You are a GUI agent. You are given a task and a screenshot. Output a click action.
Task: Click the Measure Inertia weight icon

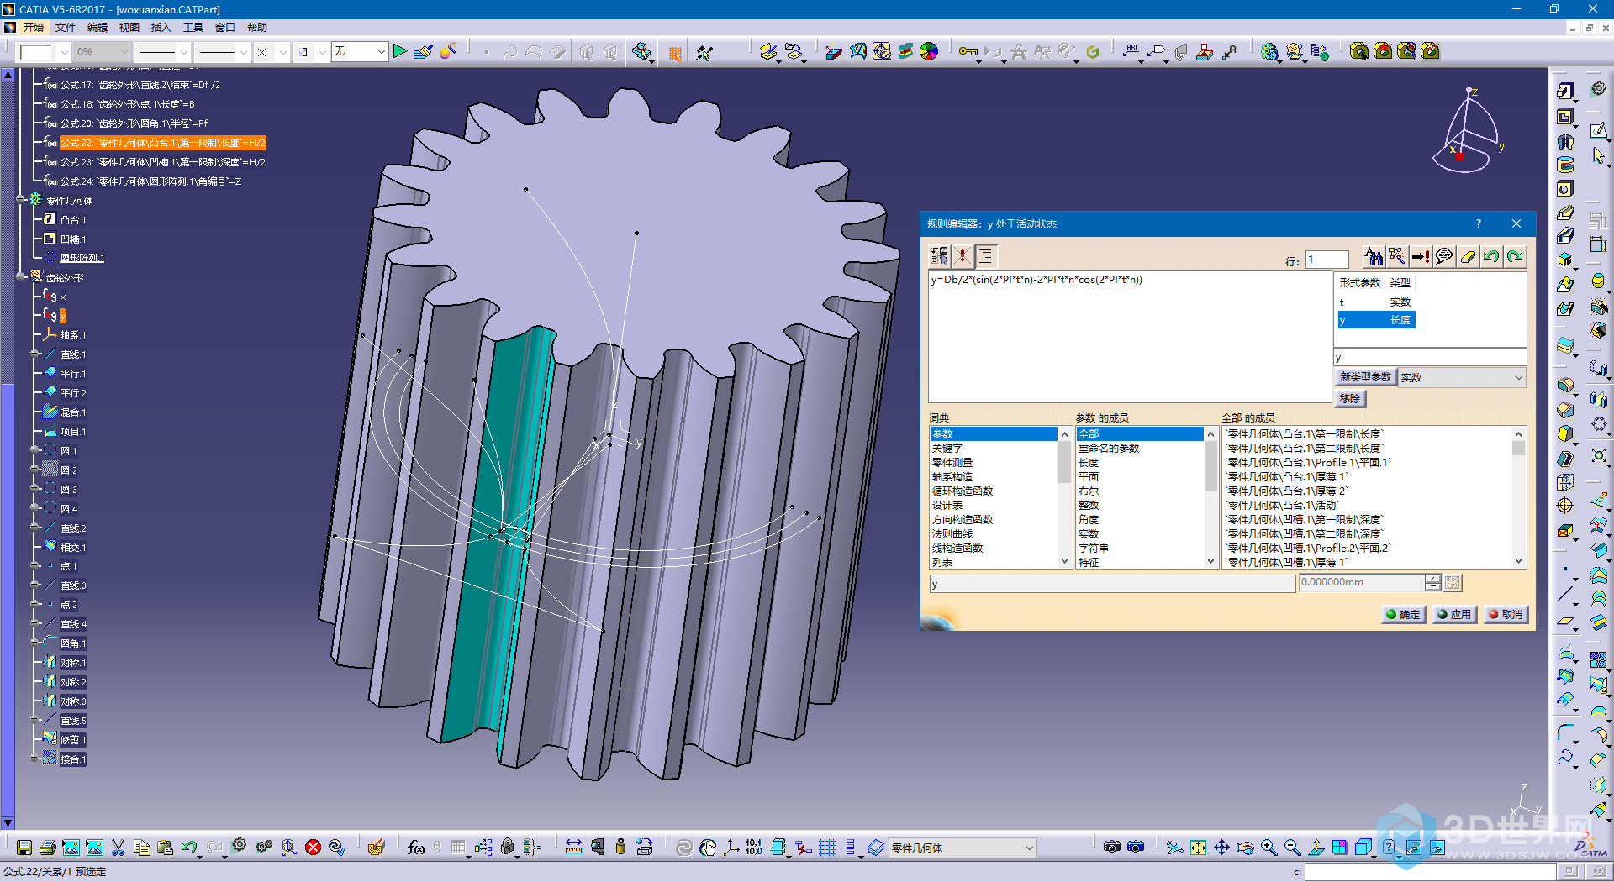pyautogui.click(x=620, y=848)
